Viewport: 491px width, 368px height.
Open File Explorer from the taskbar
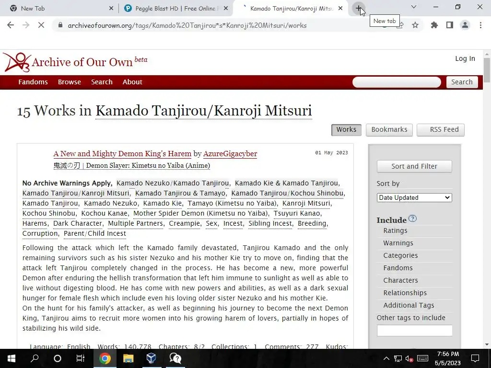coord(128,358)
